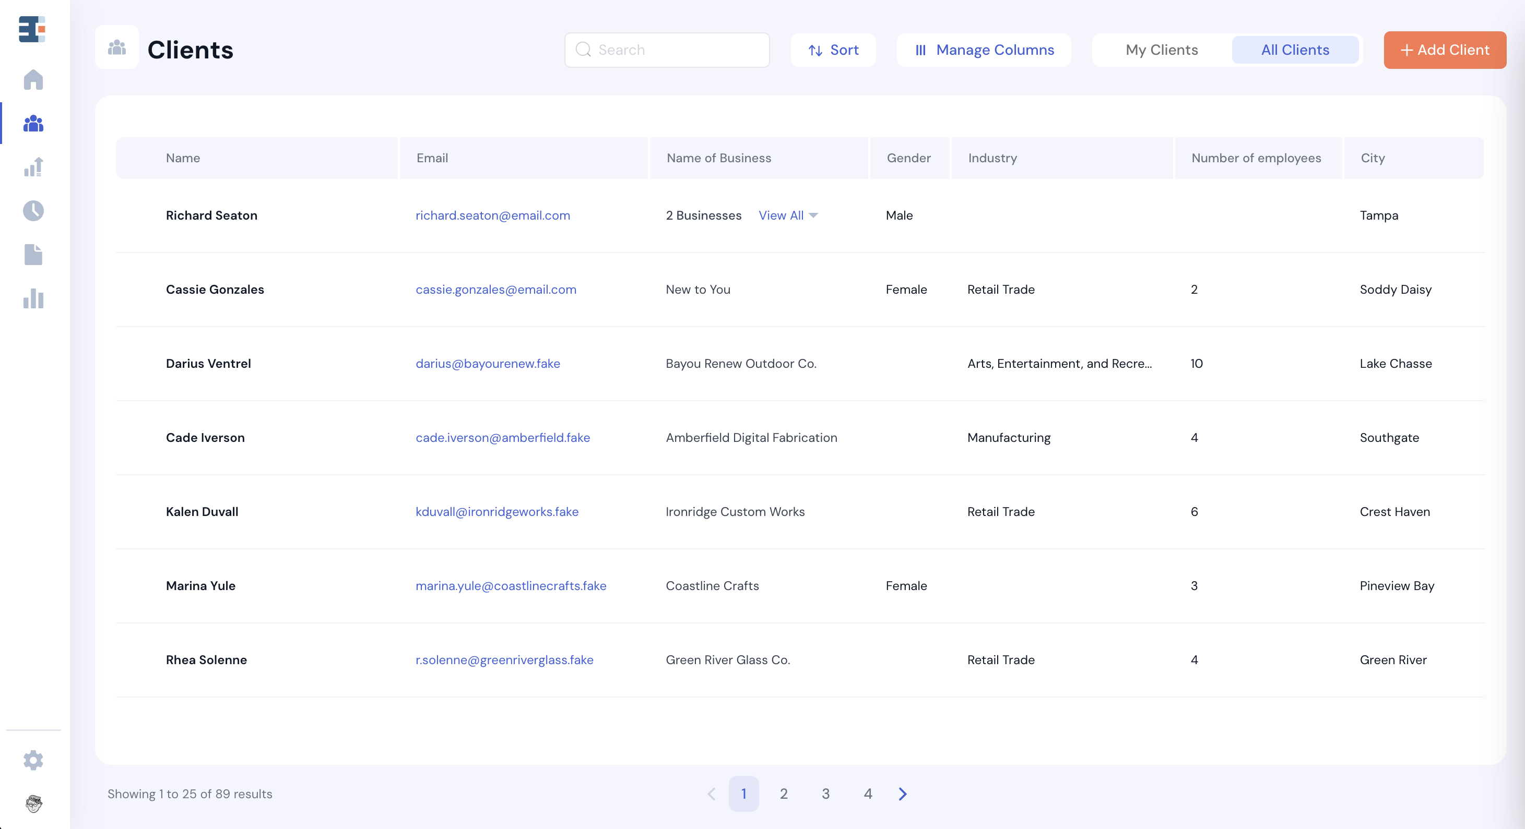Open the performance growth chart icon
Image resolution: width=1525 pixels, height=829 pixels.
coord(34,167)
